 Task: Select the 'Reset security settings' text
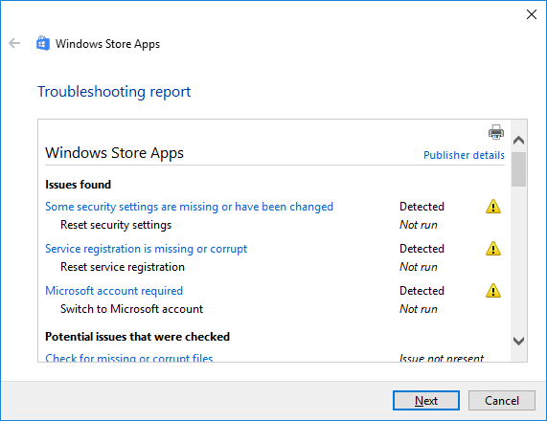[x=116, y=225]
